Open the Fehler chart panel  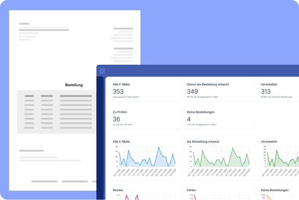(218, 193)
